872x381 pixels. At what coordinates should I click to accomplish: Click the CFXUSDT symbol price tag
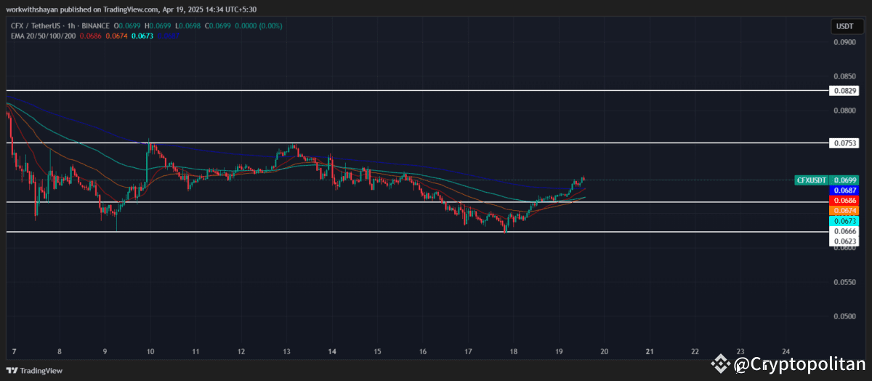(811, 180)
